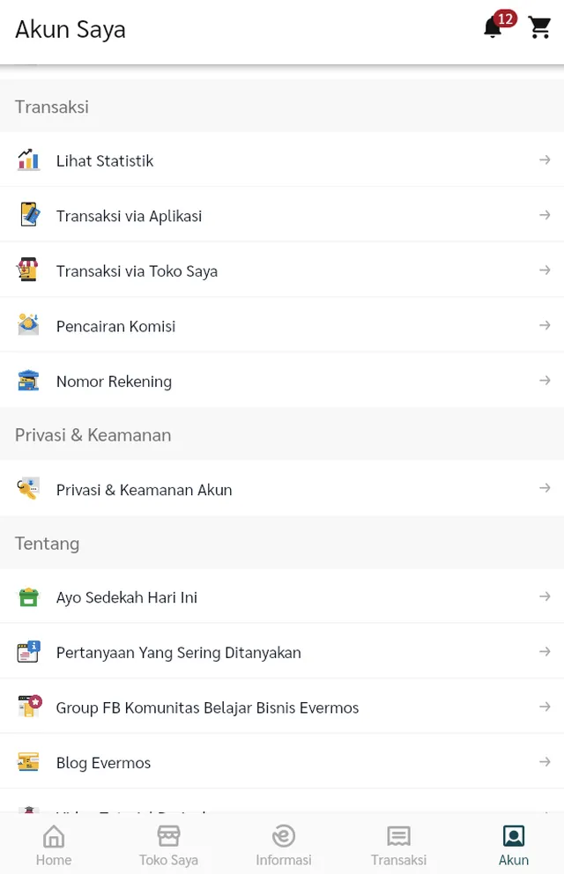The image size is (564, 874).
Task: Click the Privasi & Keamanan key icon
Action: click(27, 487)
